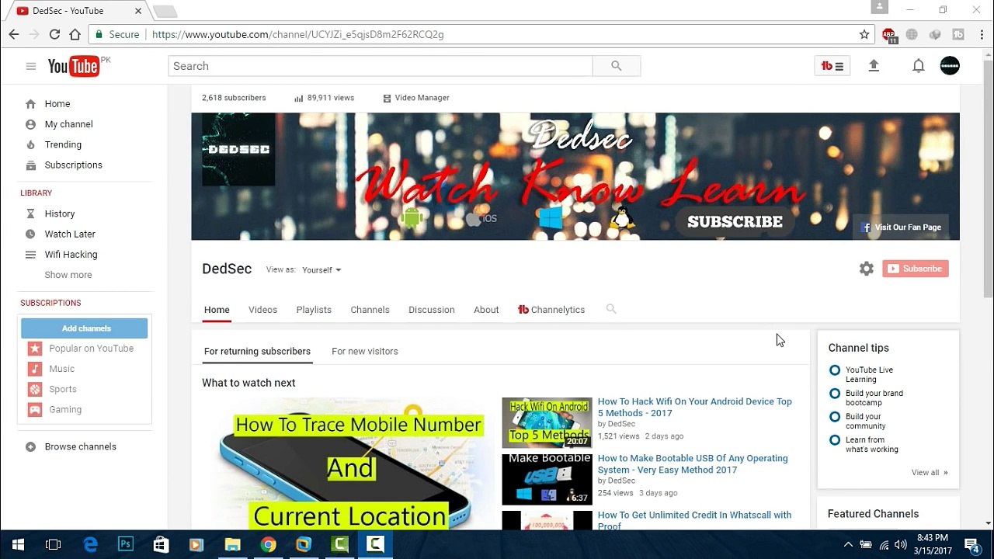
Task: Expand Show more in Library
Action: click(68, 275)
